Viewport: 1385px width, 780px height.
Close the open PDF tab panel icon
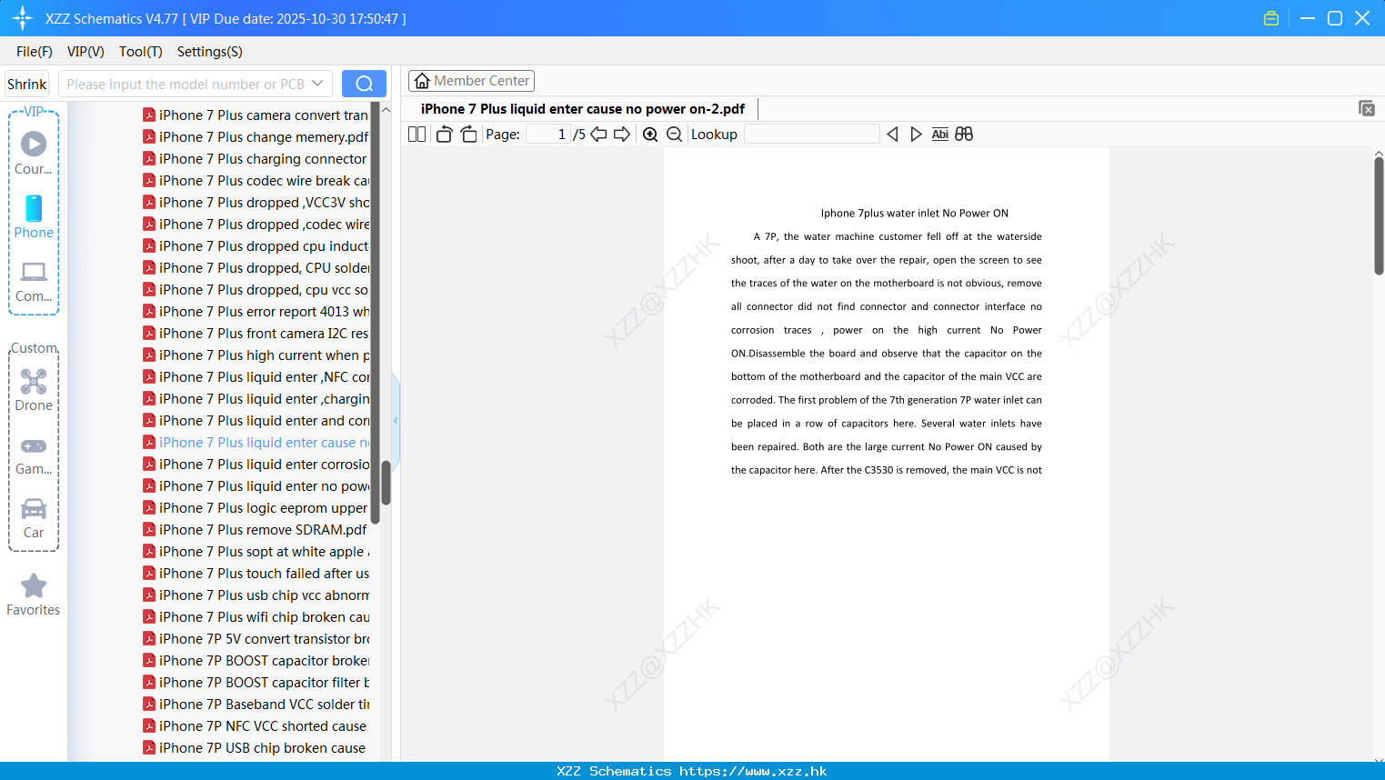1366,108
